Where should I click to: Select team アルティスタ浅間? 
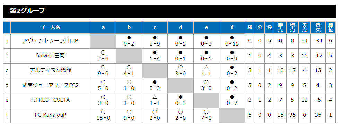click(x=51, y=70)
